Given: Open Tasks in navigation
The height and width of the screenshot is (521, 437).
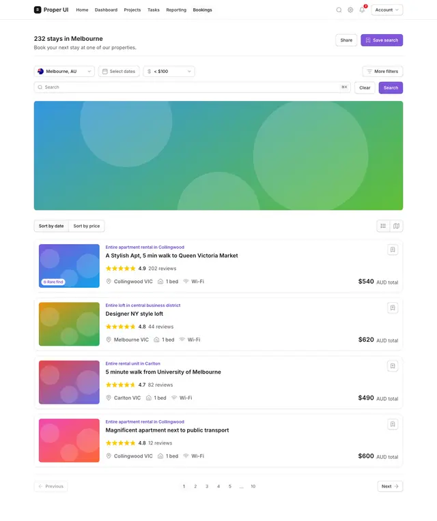Looking at the screenshot, I should click(x=154, y=10).
